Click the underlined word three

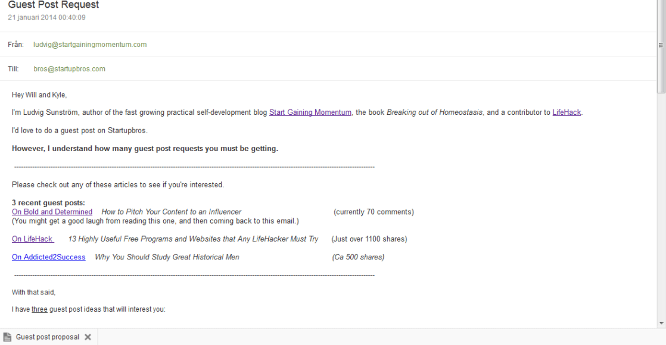coord(39,309)
